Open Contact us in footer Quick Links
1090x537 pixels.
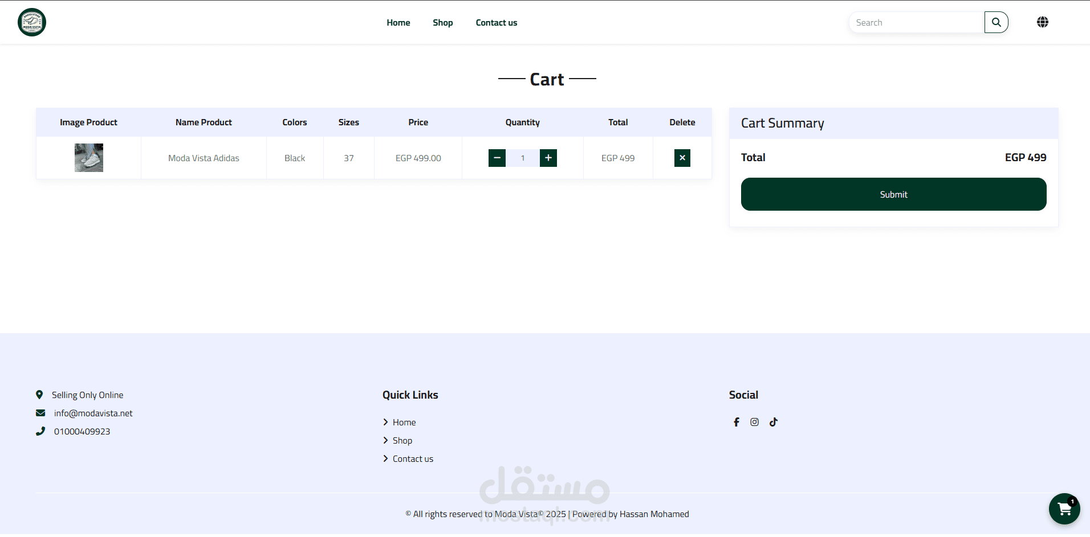pyautogui.click(x=413, y=458)
